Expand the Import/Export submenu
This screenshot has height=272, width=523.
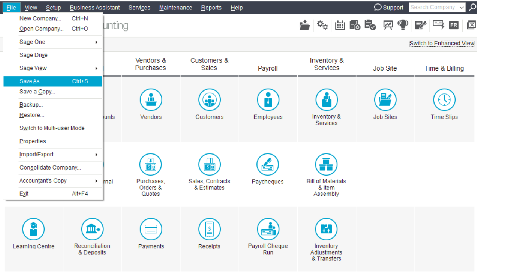click(x=53, y=155)
